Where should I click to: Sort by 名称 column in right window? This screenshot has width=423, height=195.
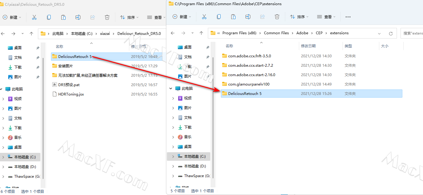point(229,46)
